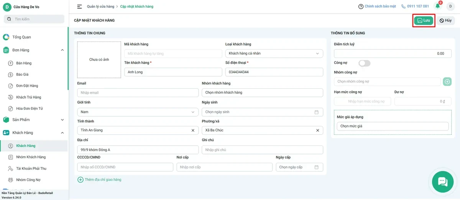The image size is (460, 200).
Task: Click the Tìm kiếm search box
Action: click(34, 19)
